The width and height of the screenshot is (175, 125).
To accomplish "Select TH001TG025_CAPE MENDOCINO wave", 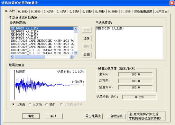I will point(42,41).
